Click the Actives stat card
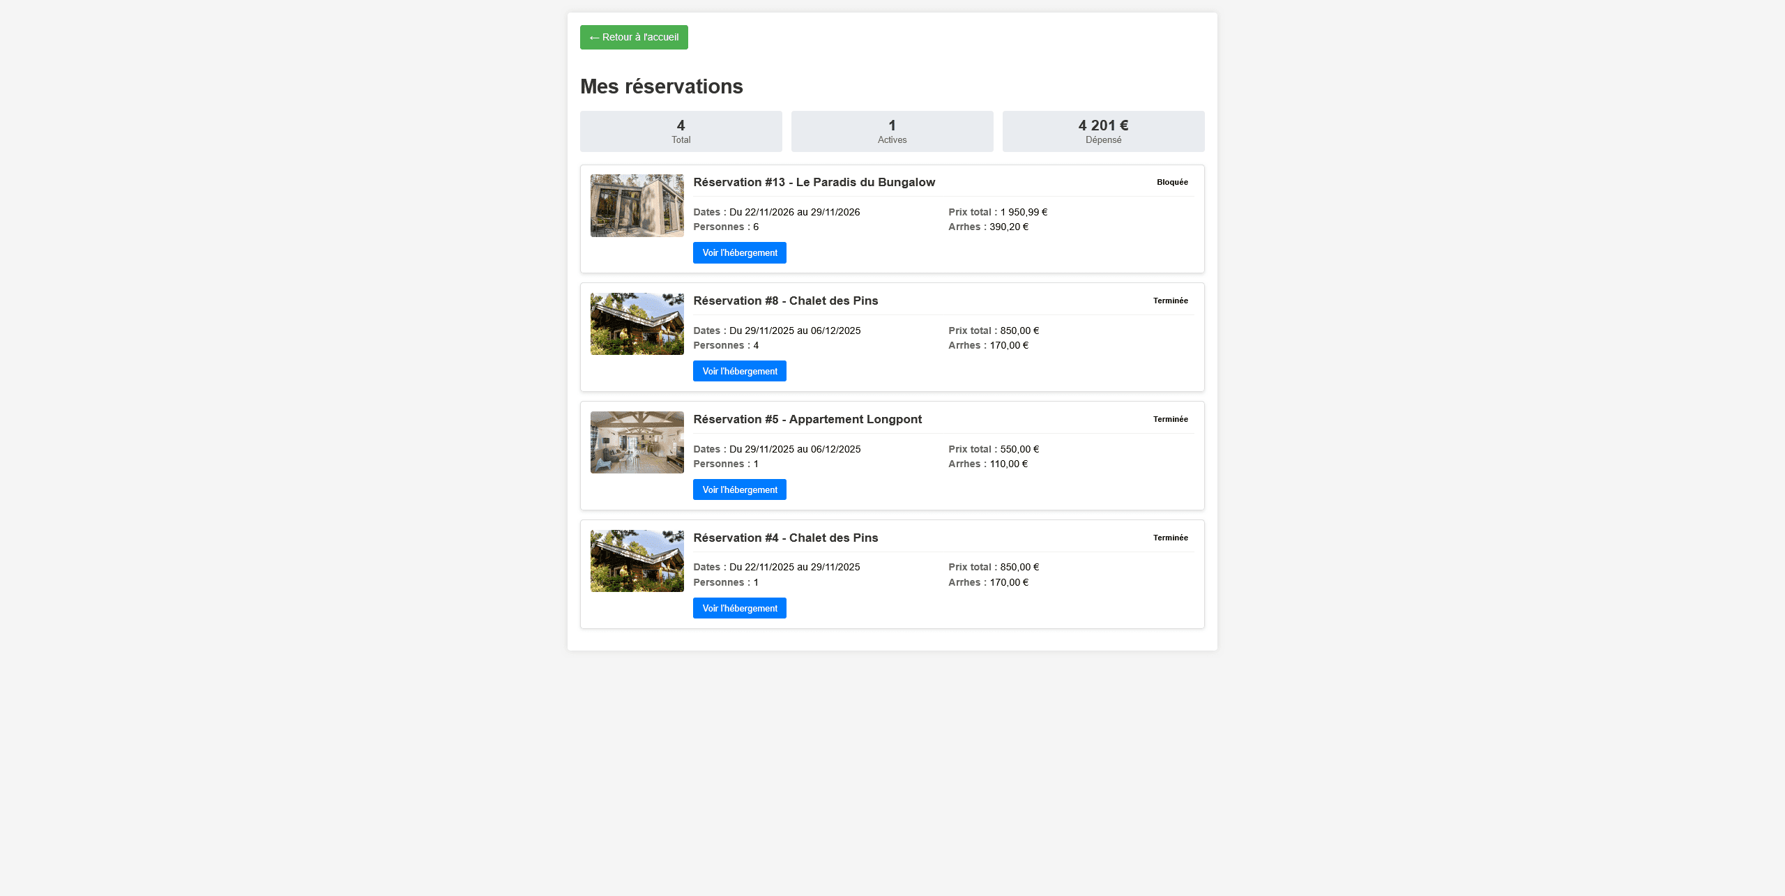This screenshot has height=896, width=1785. click(x=892, y=131)
